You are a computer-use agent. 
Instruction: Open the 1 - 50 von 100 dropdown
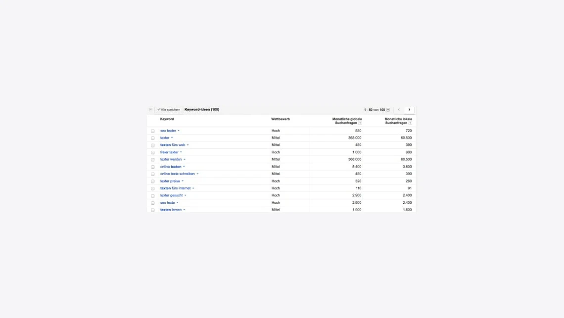388,110
